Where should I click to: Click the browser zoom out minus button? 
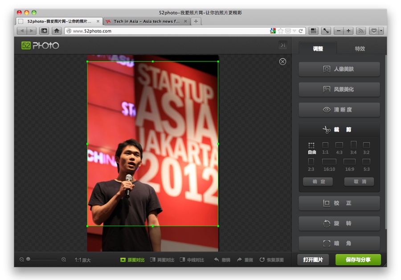339,31
